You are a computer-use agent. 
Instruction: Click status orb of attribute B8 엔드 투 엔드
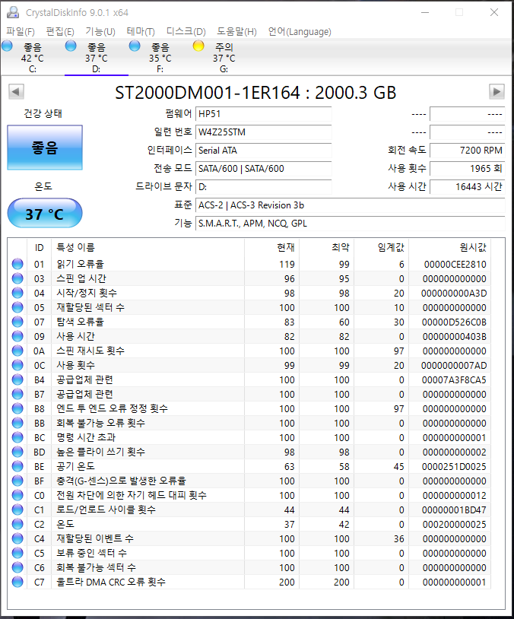pos(17,408)
